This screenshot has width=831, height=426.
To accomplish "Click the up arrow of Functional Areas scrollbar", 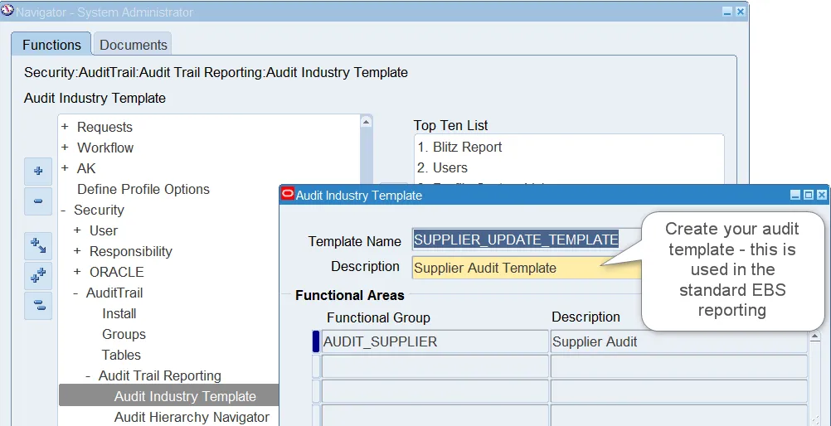I will (x=815, y=336).
